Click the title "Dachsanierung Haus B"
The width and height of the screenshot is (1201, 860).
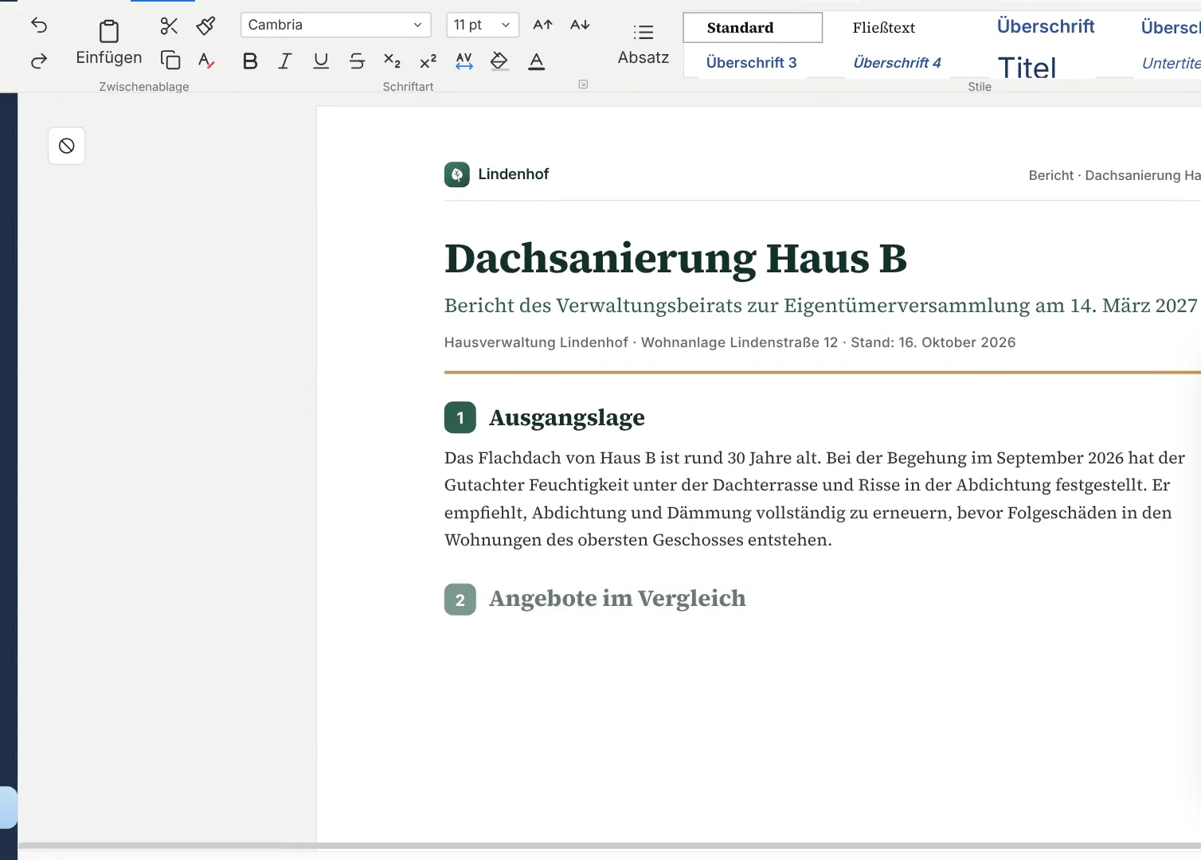[675, 259]
